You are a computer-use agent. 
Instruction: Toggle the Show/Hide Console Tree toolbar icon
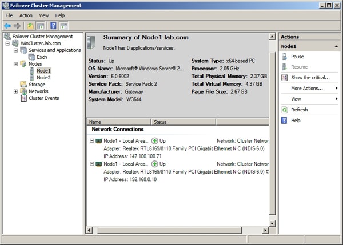point(41,26)
